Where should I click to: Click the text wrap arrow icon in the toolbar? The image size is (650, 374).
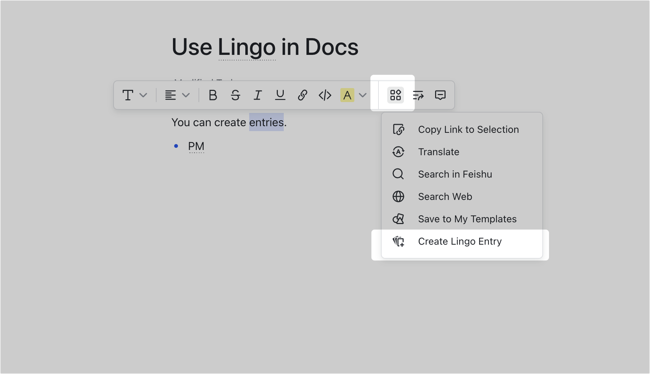point(418,95)
